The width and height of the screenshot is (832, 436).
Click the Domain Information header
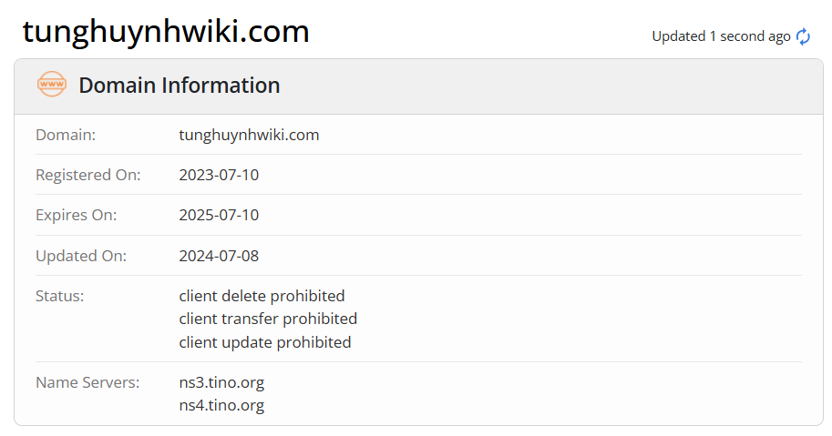tap(180, 86)
